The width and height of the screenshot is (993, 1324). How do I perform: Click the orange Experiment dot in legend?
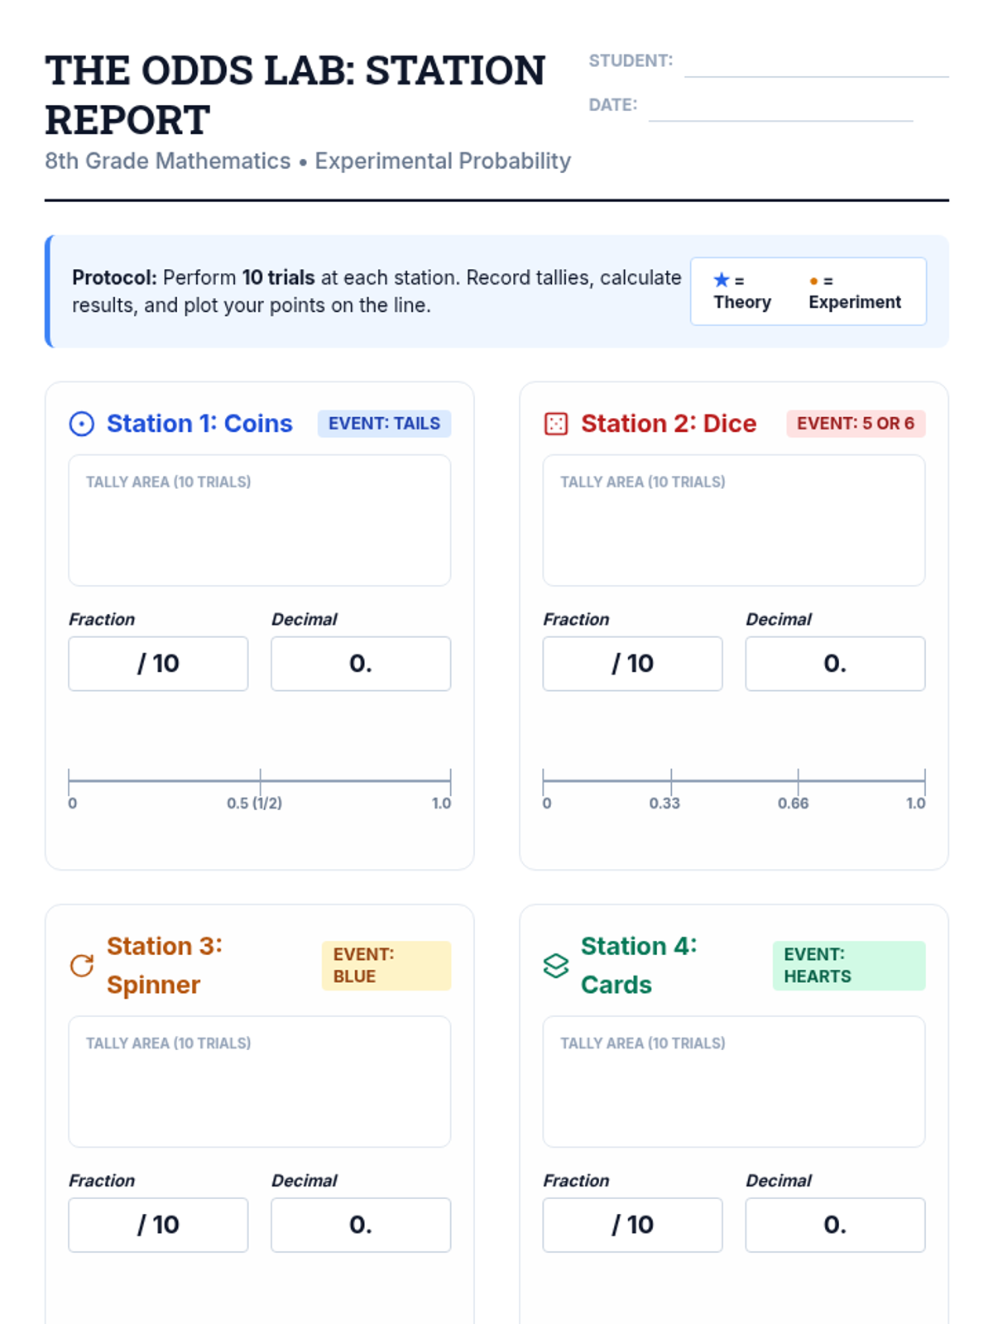[813, 281]
